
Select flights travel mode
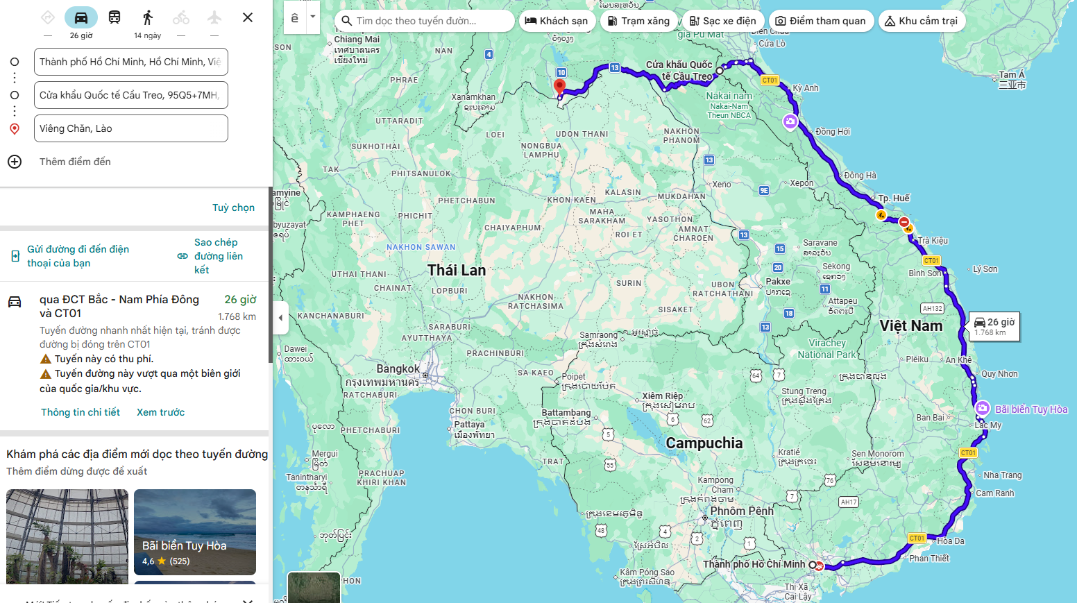(x=214, y=17)
